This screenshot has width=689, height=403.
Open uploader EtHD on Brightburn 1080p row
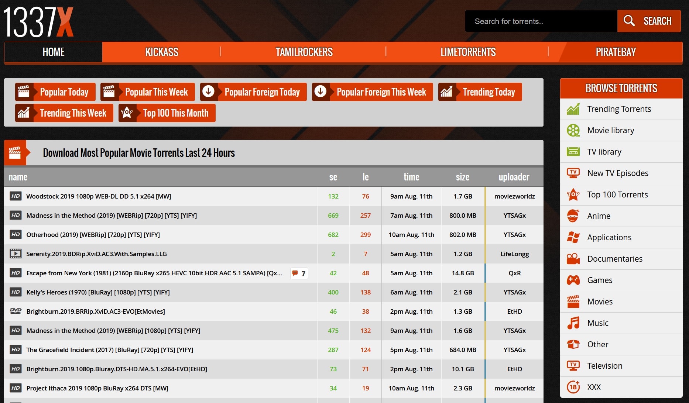pyautogui.click(x=514, y=369)
